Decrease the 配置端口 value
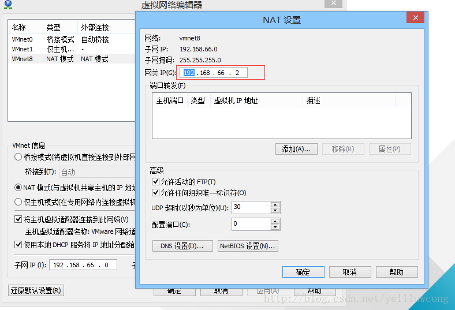The image size is (455, 310). coord(275,227)
